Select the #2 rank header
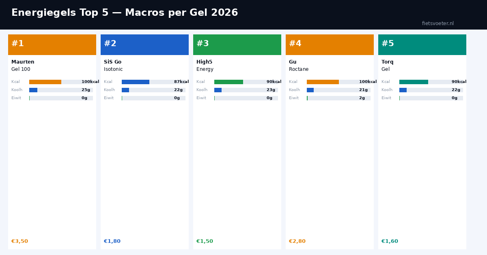Viewport: 487px width, 255px height. [144, 45]
